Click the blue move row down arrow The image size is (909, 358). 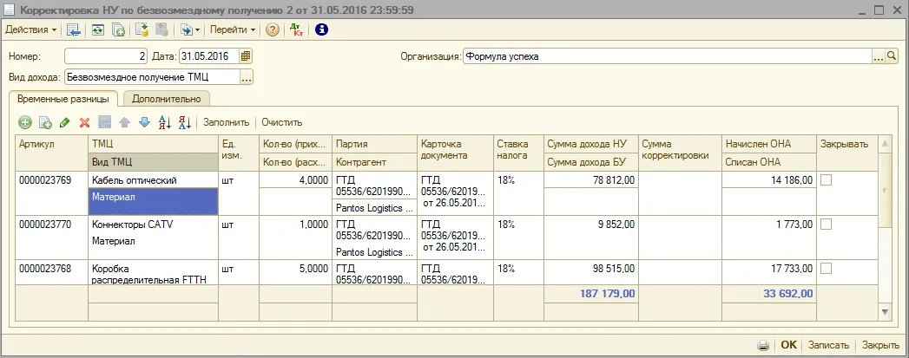(145, 122)
